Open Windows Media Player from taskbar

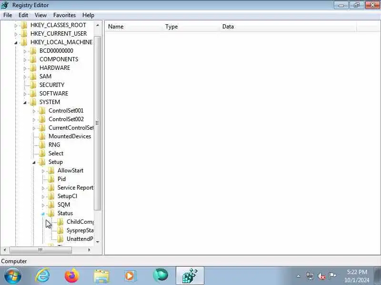(130, 276)
